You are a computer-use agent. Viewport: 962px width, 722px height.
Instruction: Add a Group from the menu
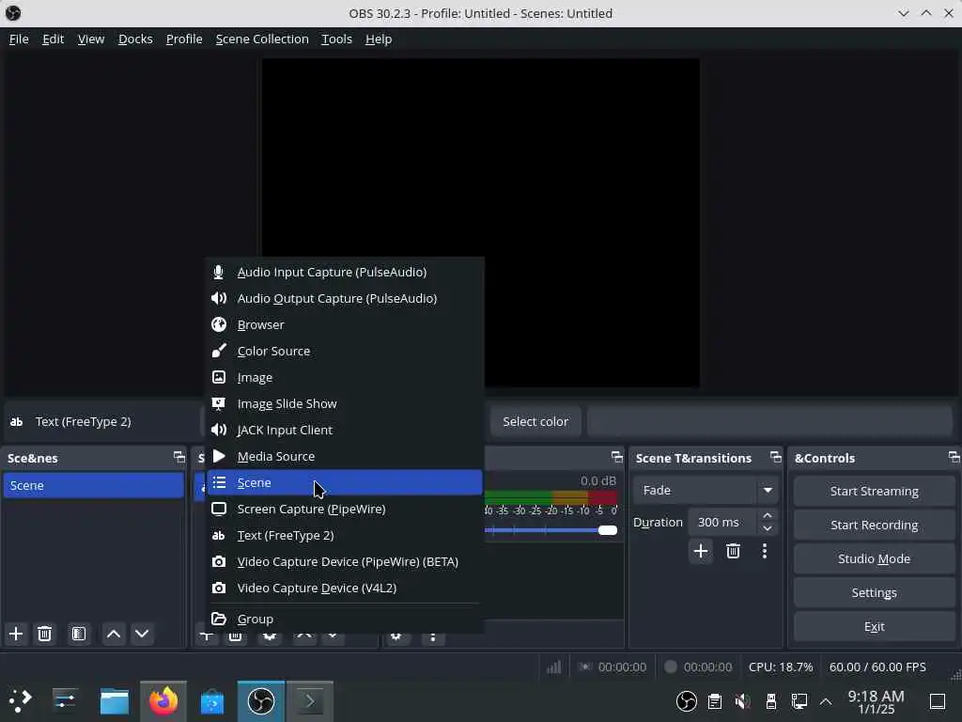pyautogui.click(x=345, y=619)
